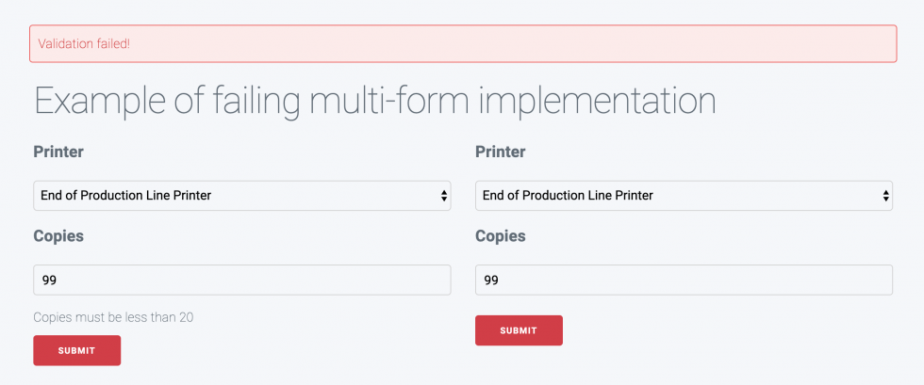Click the word 'multi-form' in the heading
Viewport: 924px width, 385px height.
pos(388,101)
